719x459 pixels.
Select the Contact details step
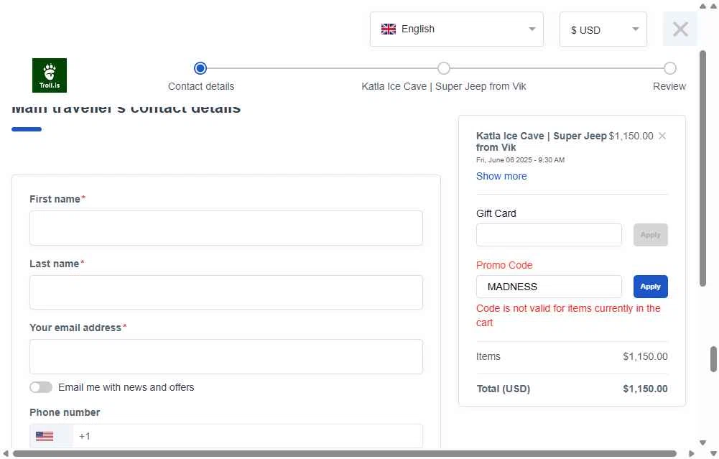200,68
